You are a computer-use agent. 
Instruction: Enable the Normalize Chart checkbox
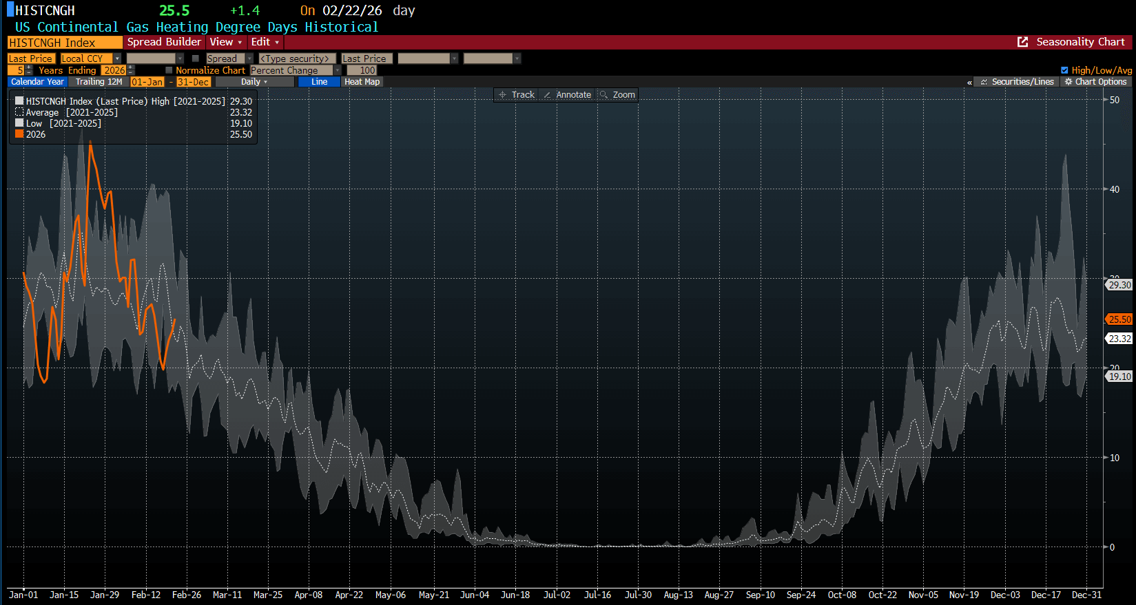pyautogui.click(x=169, y=70)
